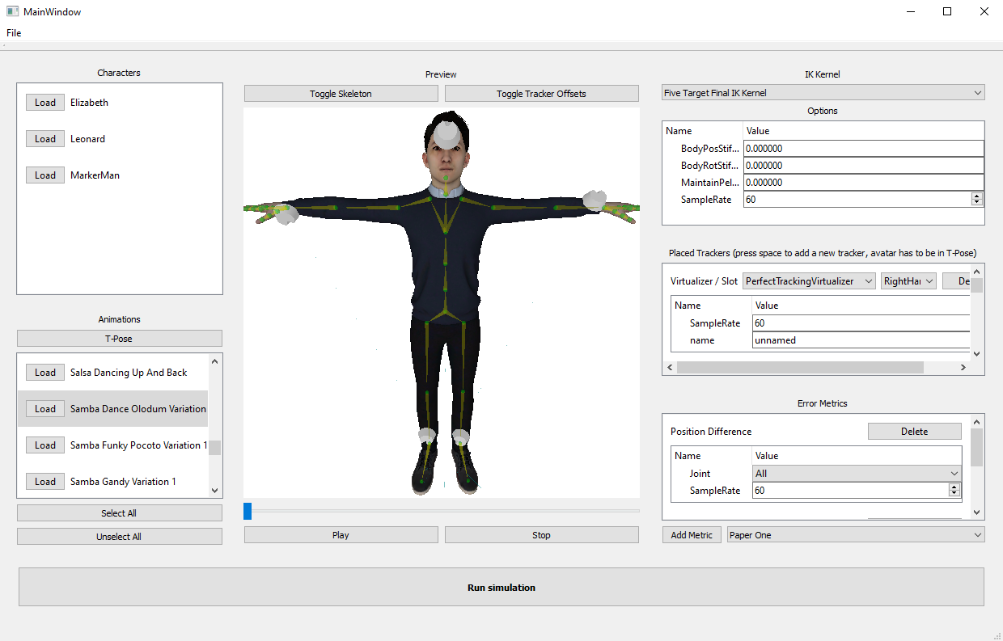Open the IK Kernel dropdown
1003x641 pixels.
[823, 93]
